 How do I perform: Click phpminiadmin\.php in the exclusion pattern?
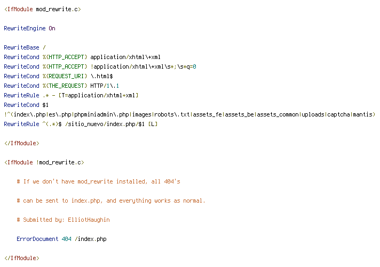(101, 114)
